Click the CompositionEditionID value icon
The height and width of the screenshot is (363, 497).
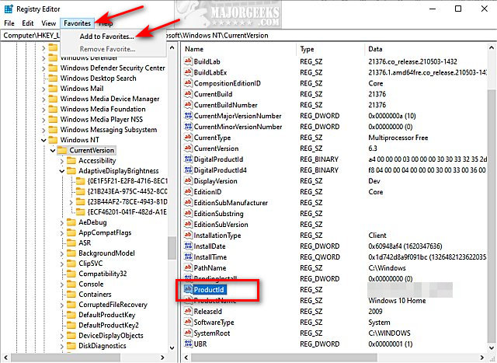click(188, 83)
